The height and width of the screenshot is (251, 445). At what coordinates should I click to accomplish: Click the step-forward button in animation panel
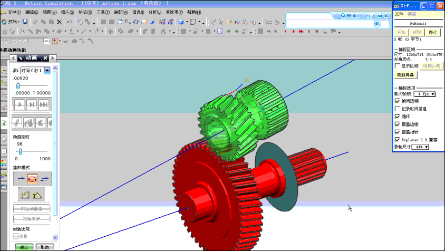[x=32, y=105]
